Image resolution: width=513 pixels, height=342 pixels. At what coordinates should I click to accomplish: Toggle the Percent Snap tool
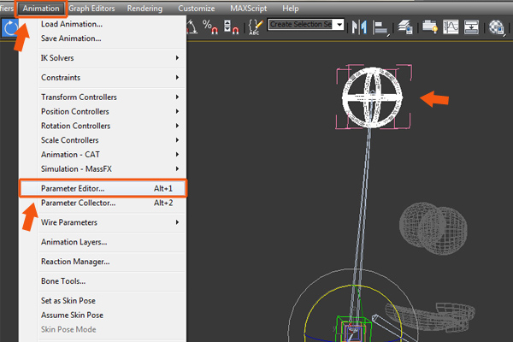click(x=210, y=27)
